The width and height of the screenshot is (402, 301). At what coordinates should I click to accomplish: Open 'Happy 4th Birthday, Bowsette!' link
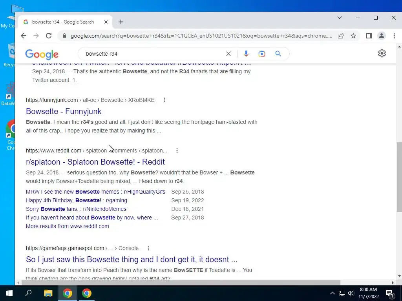(x=77, y=200)
